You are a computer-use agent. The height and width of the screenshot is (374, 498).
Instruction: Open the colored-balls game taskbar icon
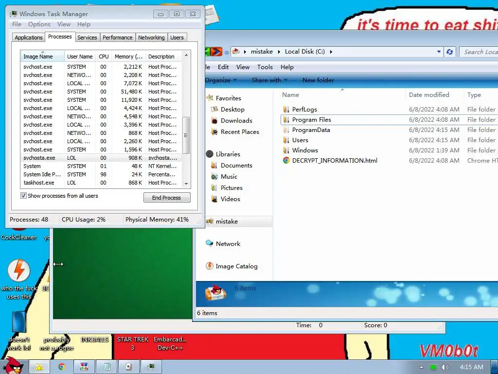pyautogui.click(x=84, y=367)
